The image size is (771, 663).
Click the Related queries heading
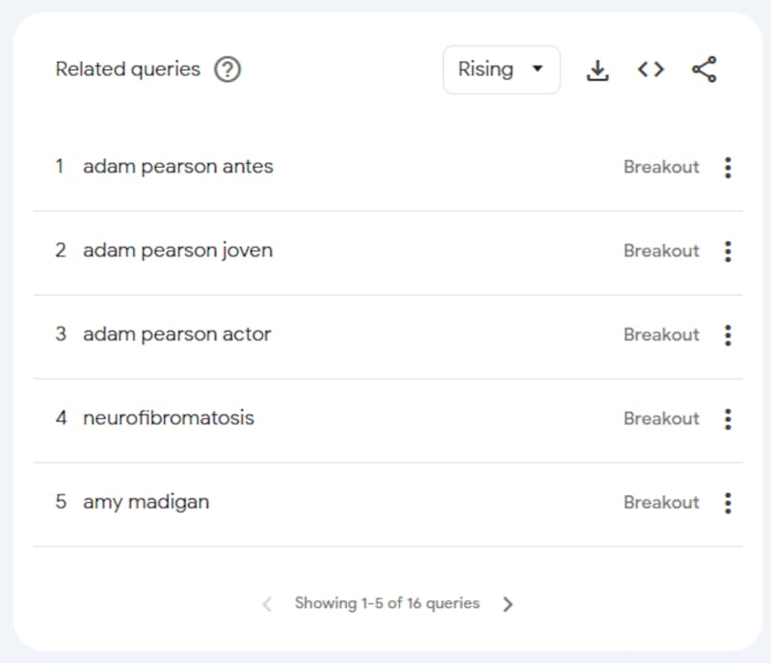pyautogui.click(x=127, y=69)
